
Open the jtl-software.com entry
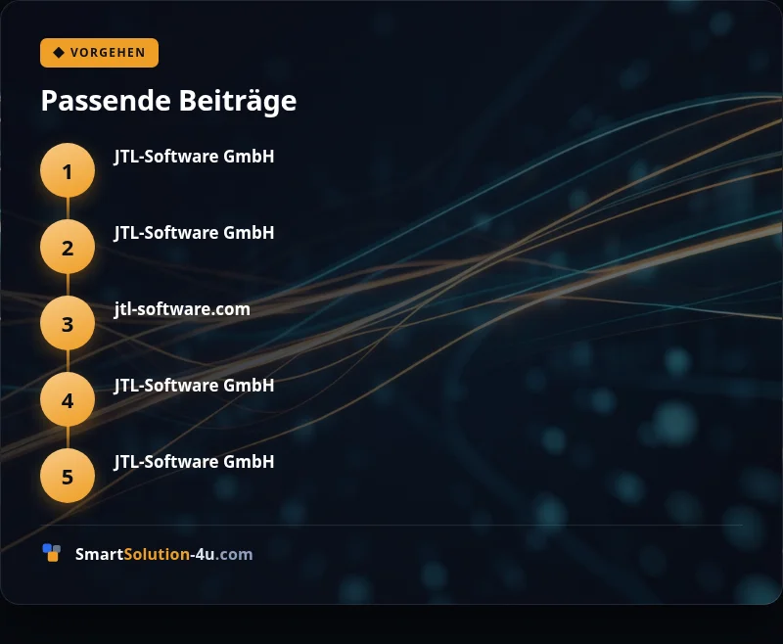(x=182, y=309)
